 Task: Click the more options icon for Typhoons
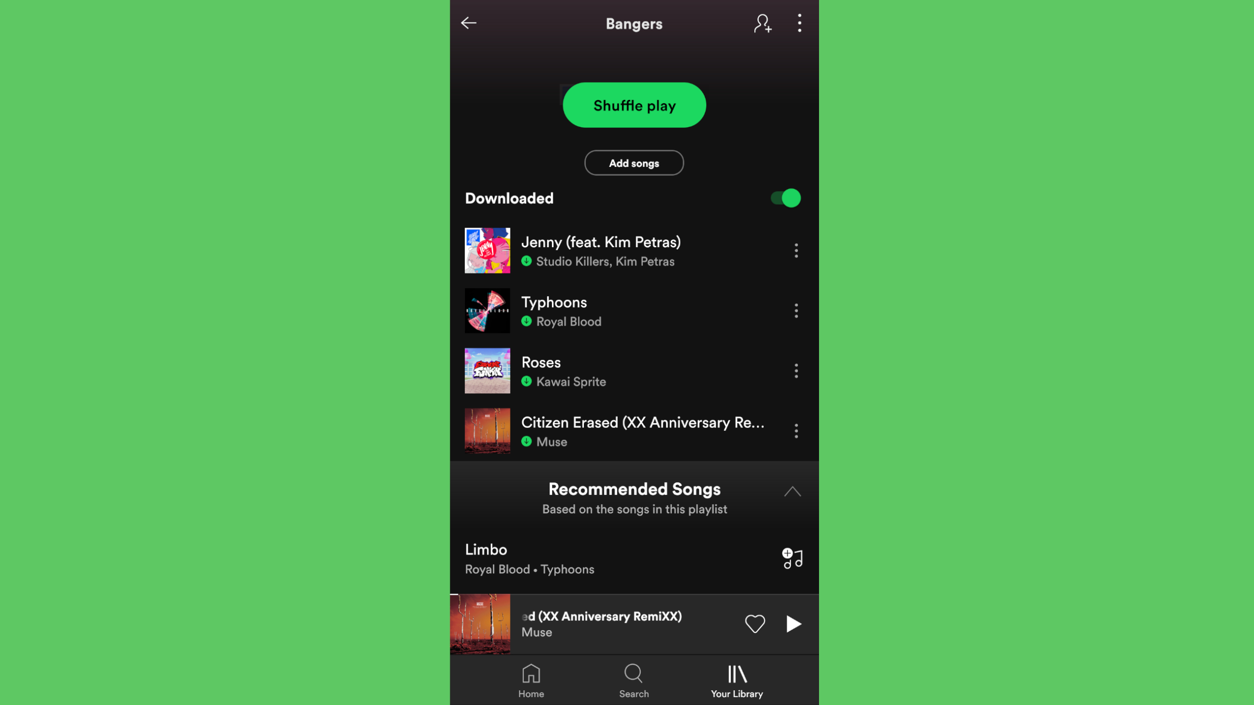click(796, 311)
